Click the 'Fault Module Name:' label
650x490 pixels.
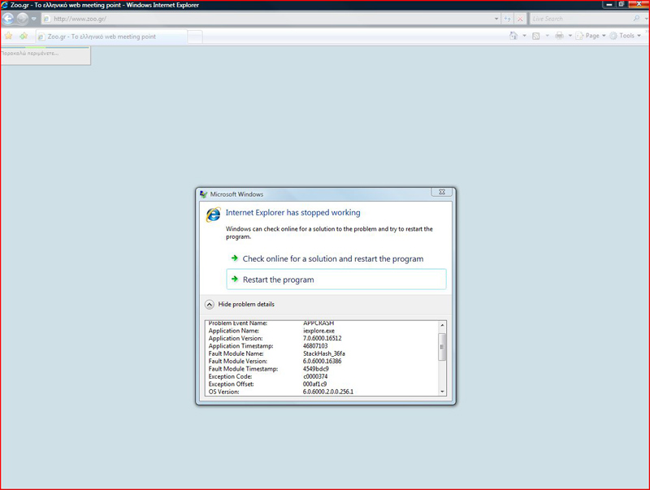point(236,353)
